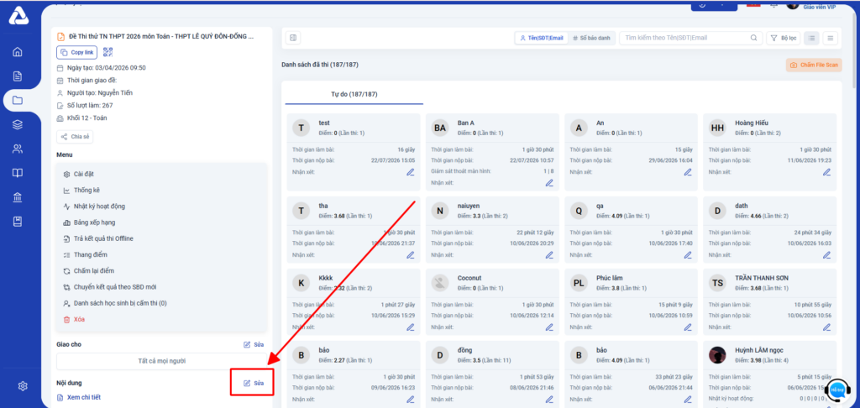Open the Home icon in left sidebar
Viewport: 860px width, 408px height.
pyautogui.click(x=18, y=52)
